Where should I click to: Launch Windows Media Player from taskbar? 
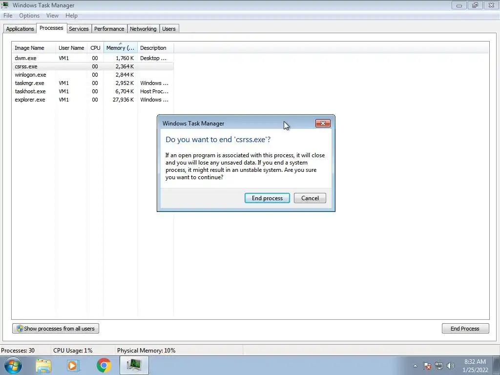pyautogui.click(x=73, y=365)
